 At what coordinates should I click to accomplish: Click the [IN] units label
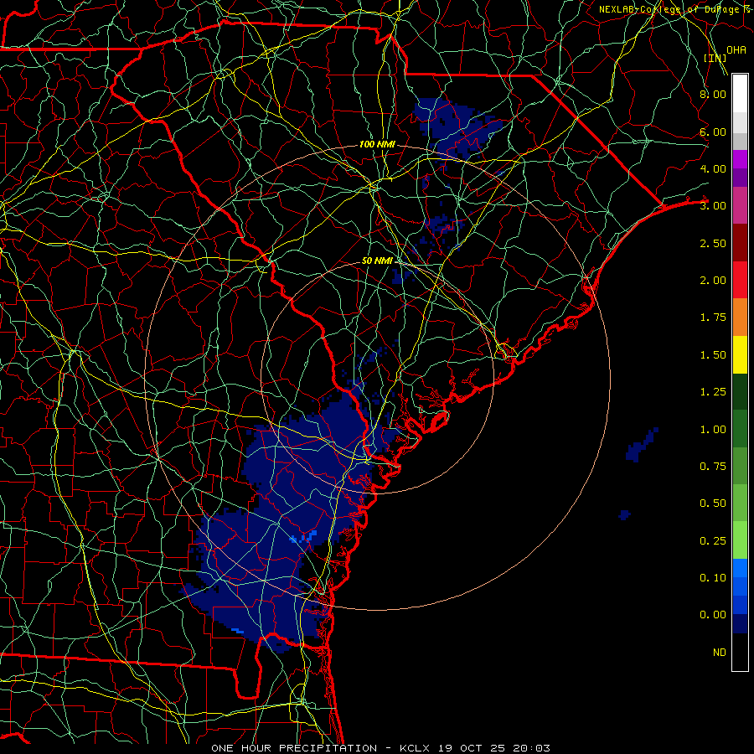point(715,58)
